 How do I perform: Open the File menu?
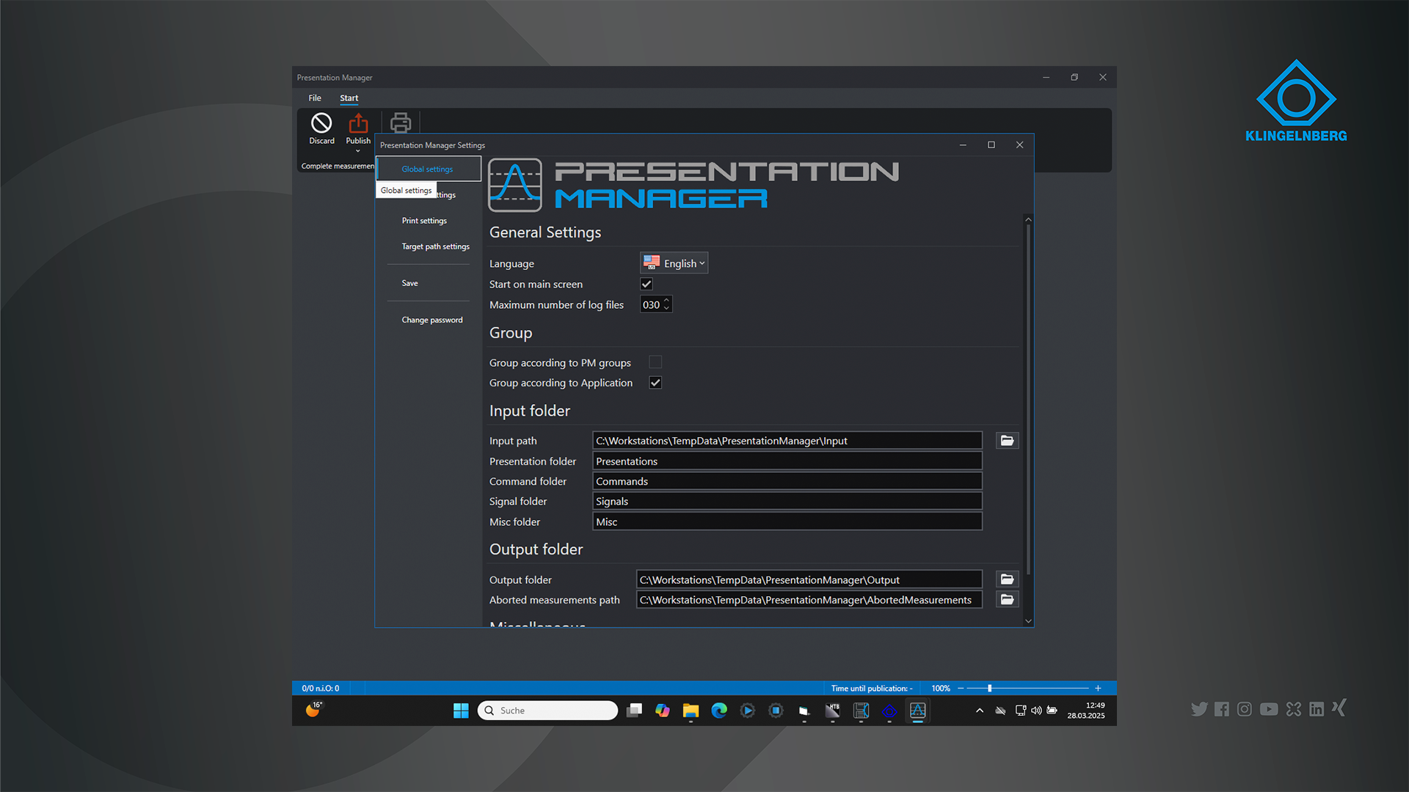click(315, 98)
